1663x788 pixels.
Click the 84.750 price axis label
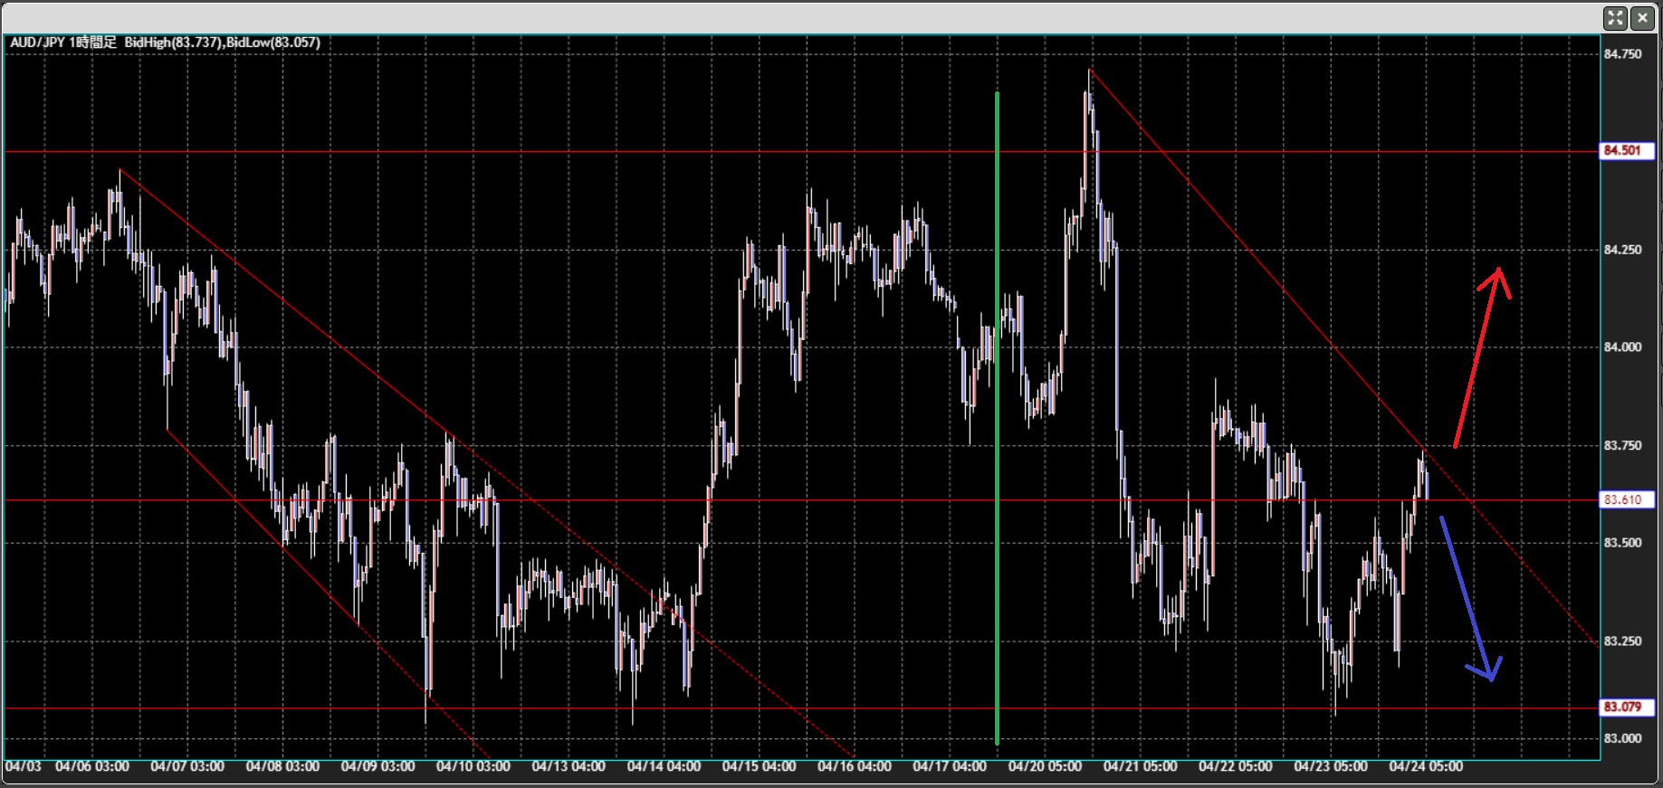(1622, 54)
